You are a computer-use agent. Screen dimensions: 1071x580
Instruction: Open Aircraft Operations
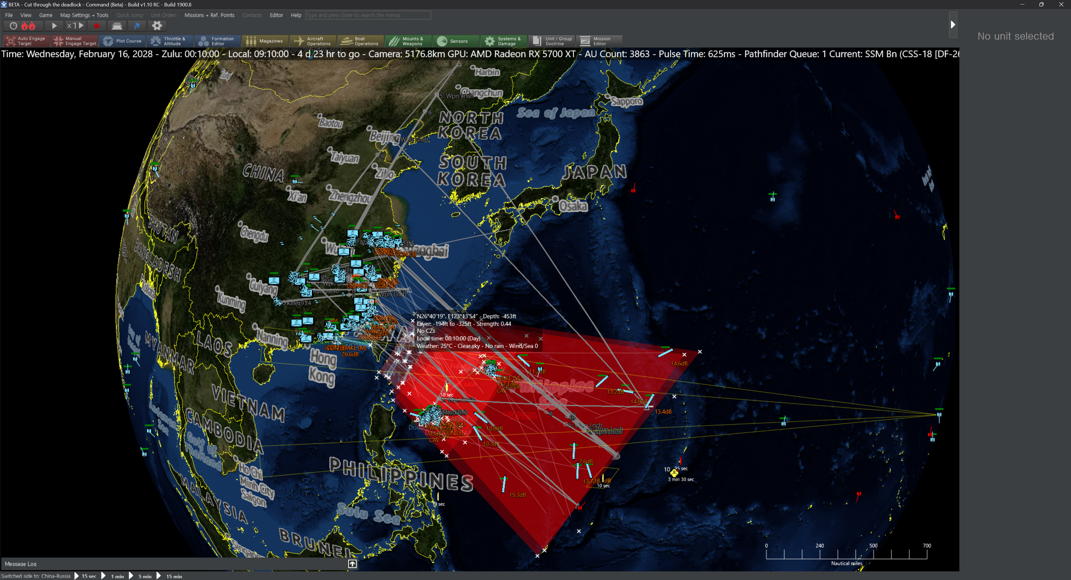313,41
